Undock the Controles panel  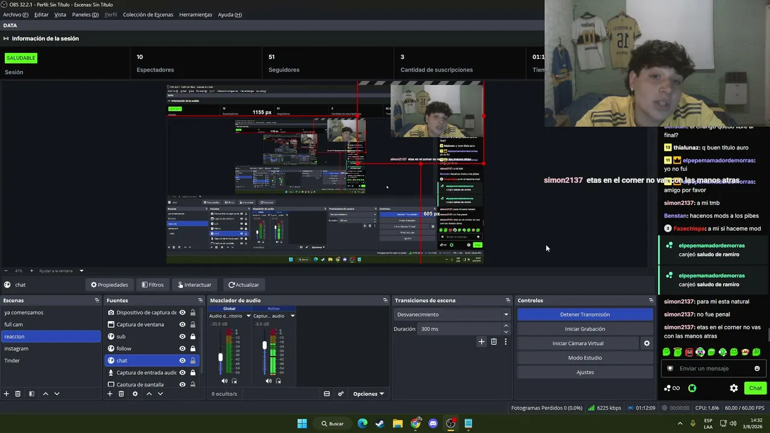[651, 300]
